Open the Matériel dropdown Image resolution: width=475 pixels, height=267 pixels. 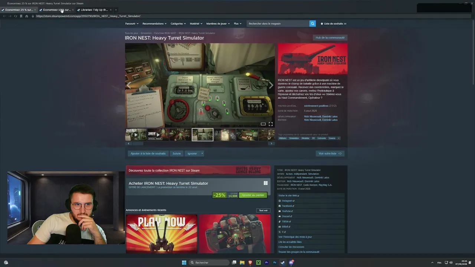point(196,23)
